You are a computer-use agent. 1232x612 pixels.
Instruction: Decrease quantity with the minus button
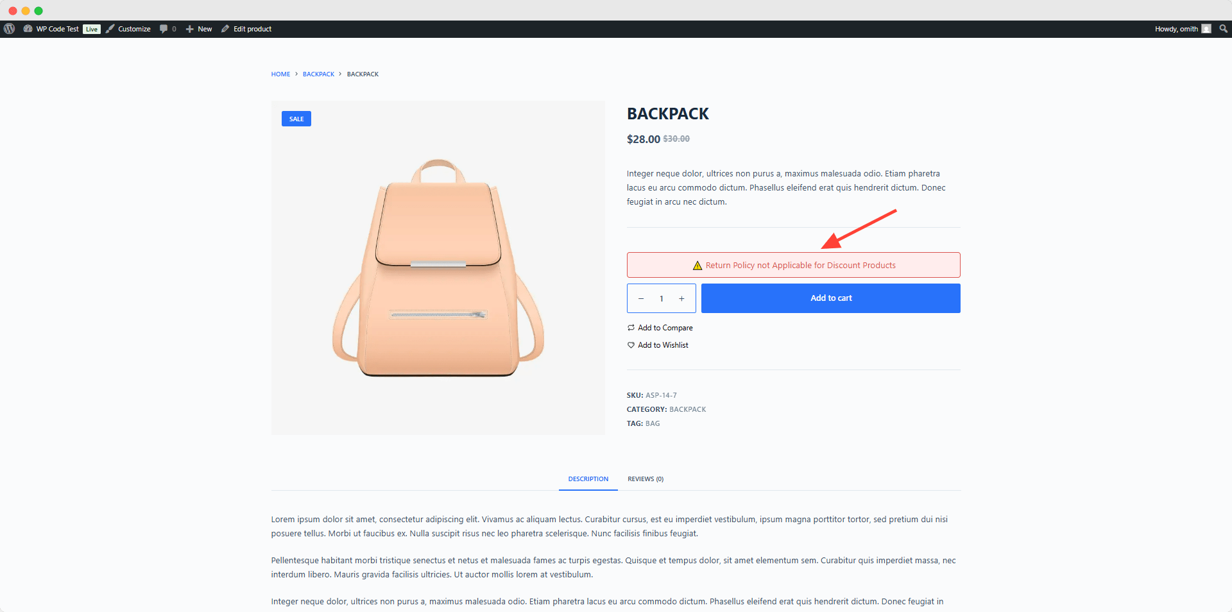[641, 298]
